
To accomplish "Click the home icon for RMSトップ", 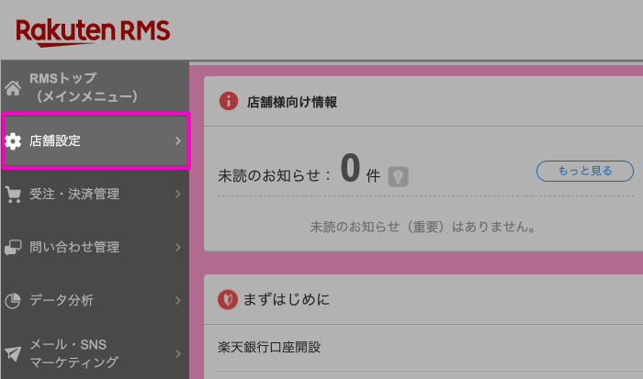I will [x=13, y=88].
